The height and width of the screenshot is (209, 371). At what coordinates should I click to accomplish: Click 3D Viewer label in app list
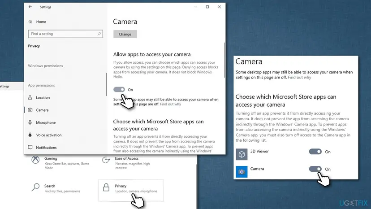(259, 151)
